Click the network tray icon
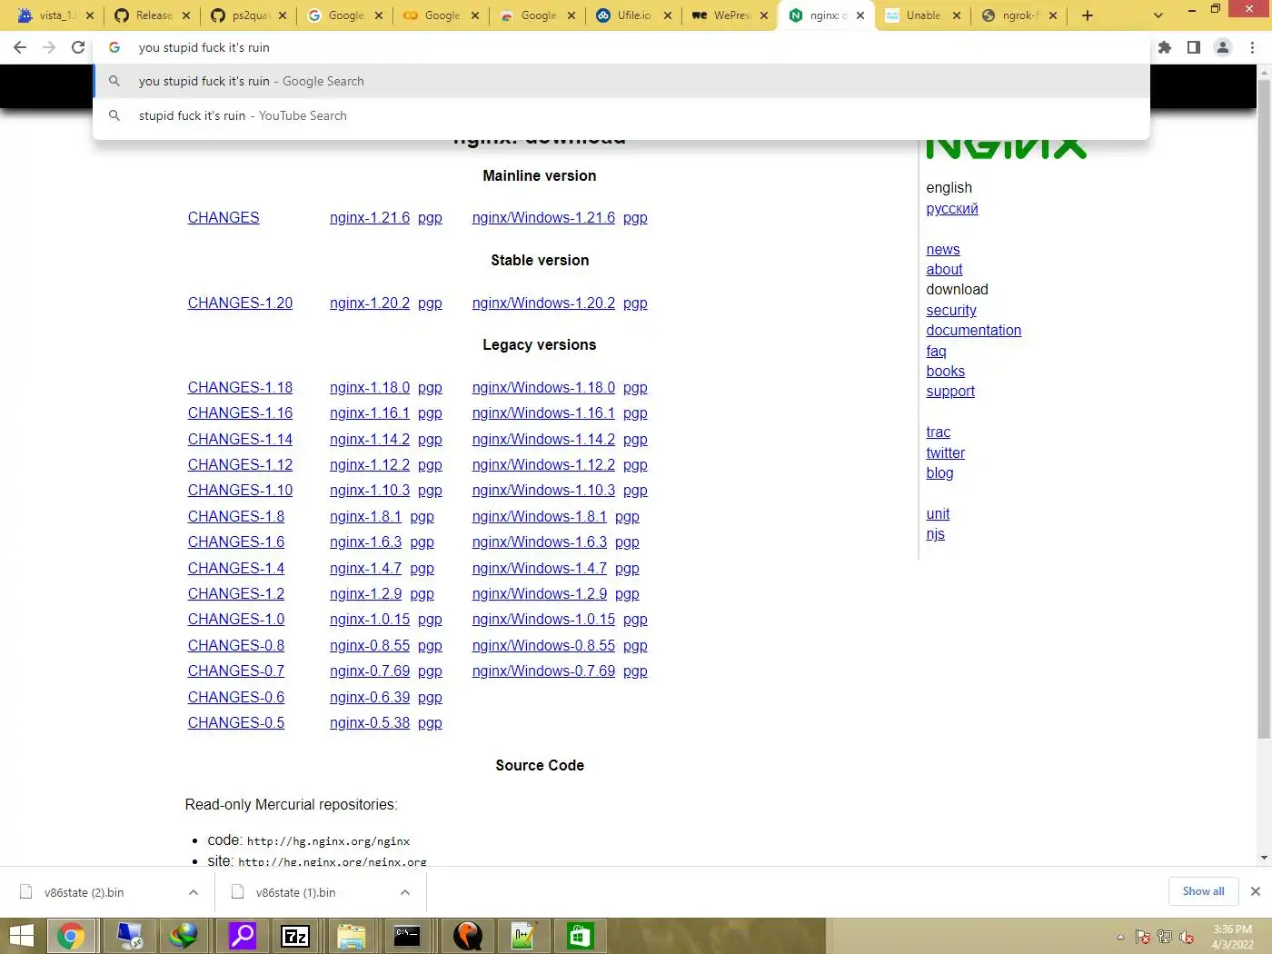The image size is (1272, 954). tap(1165, 937)
